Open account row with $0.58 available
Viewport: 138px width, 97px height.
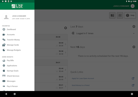[51, 53]
